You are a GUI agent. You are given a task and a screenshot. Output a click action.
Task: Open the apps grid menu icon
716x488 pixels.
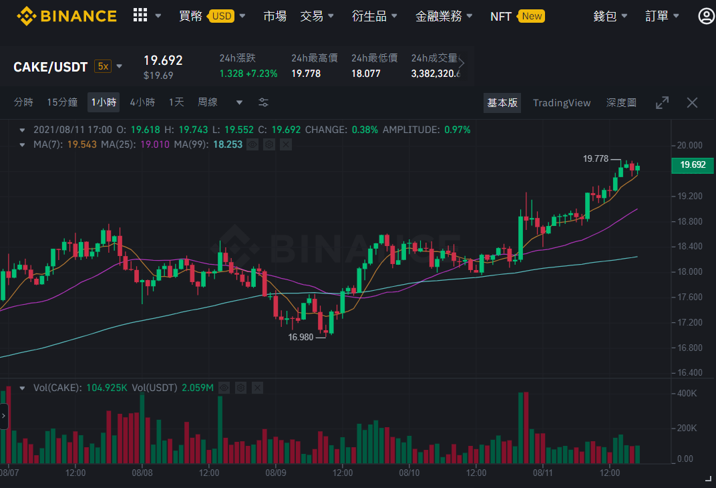tap(140, 15)
